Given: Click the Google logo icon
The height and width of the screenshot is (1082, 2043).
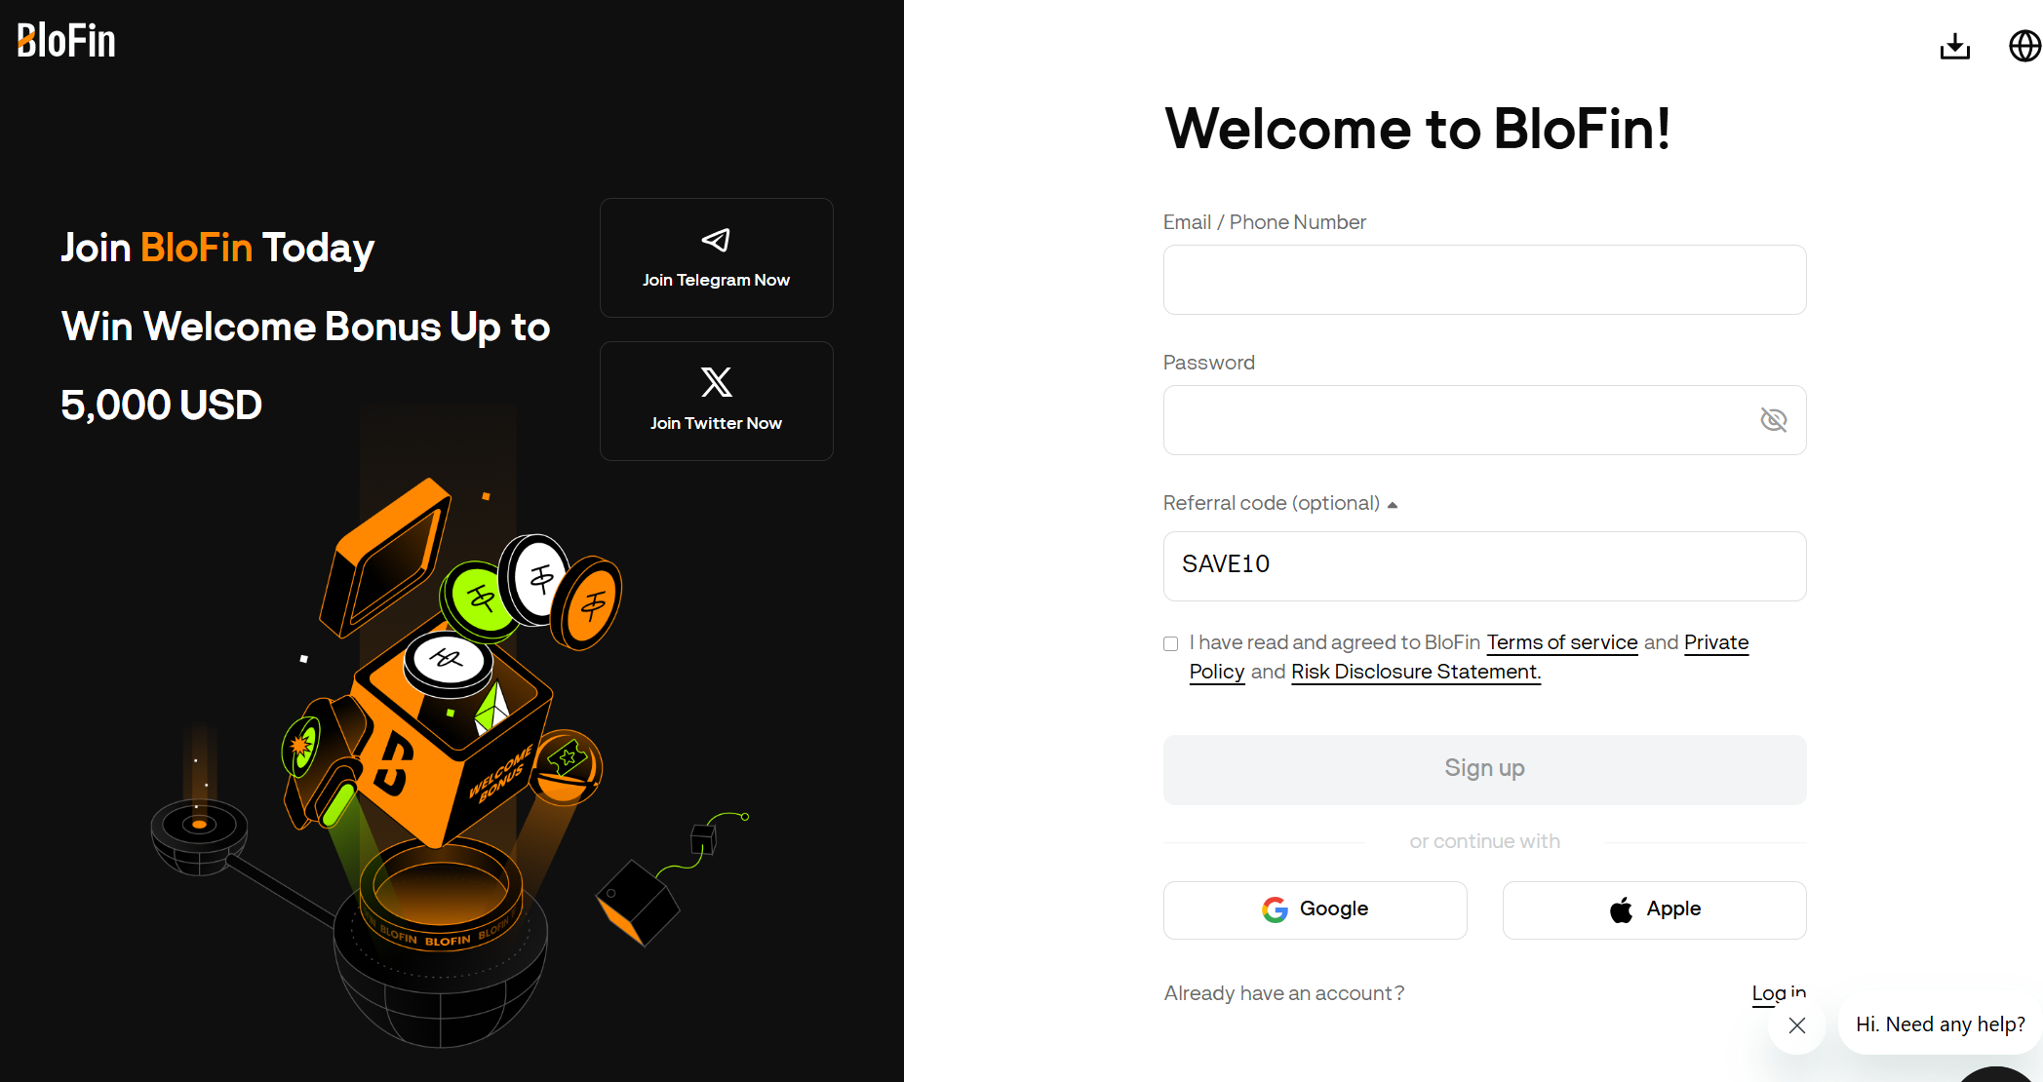Looking at the screenshot, I should tap(1275, 909).
